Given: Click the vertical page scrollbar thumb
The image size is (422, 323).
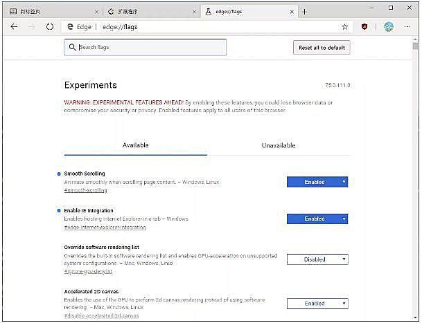Looking at the screenshot, I should click(415, 46).
